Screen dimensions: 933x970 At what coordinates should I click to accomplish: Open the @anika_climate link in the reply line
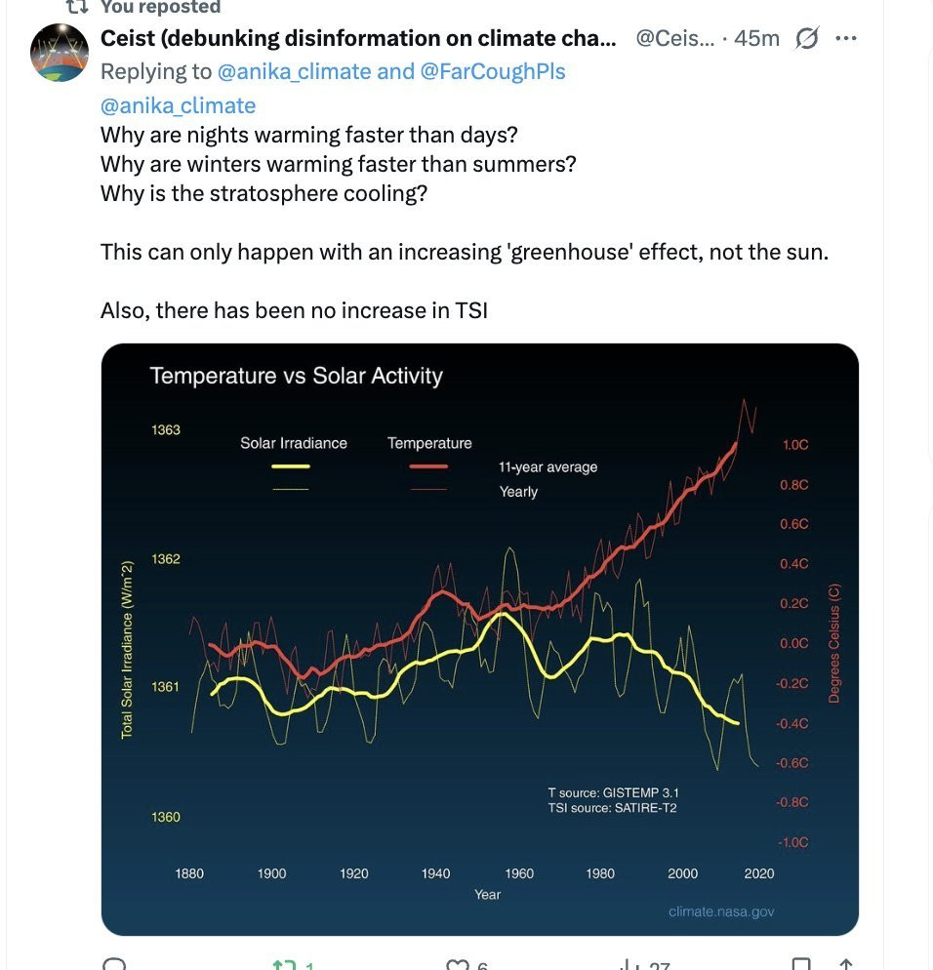click(x=293, y=71)
